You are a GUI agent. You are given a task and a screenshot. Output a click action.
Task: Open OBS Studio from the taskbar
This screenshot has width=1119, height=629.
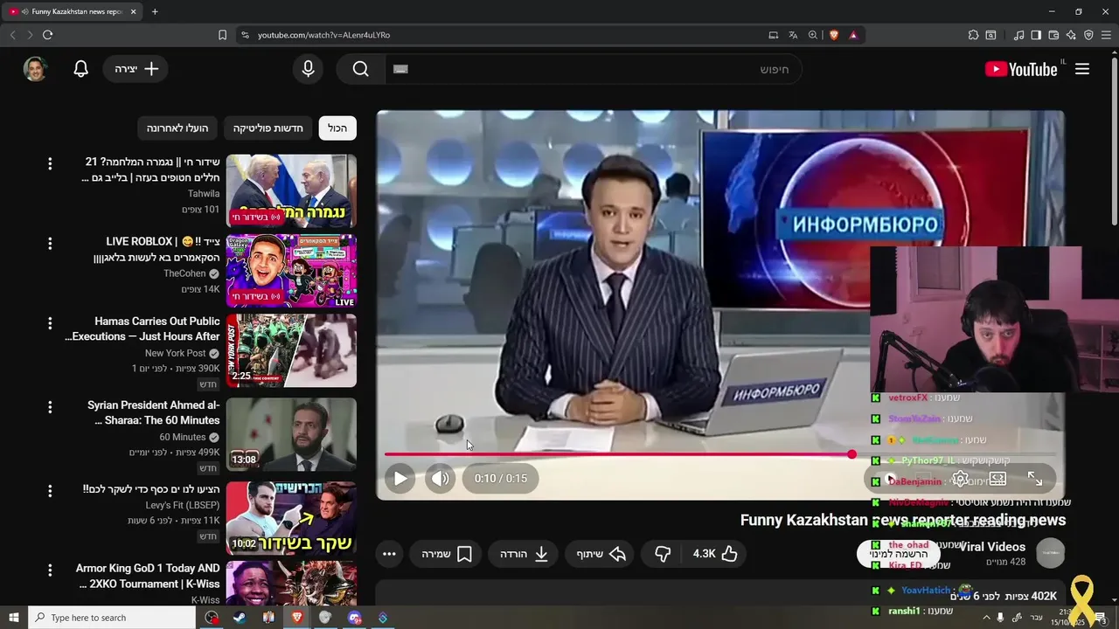coord(212,618)
